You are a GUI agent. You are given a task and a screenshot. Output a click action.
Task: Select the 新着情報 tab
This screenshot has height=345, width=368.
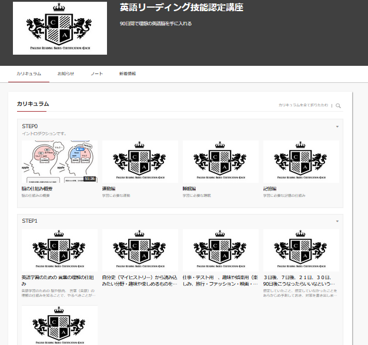pos(127,73)
